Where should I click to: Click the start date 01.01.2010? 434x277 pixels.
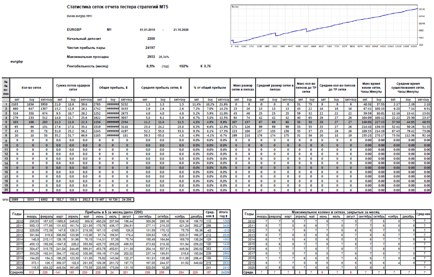click(x=148, y=30)
